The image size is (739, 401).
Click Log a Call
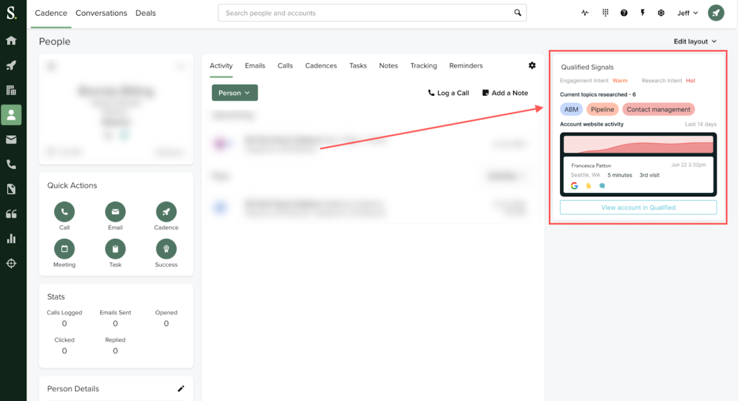(x=448, y=93)
